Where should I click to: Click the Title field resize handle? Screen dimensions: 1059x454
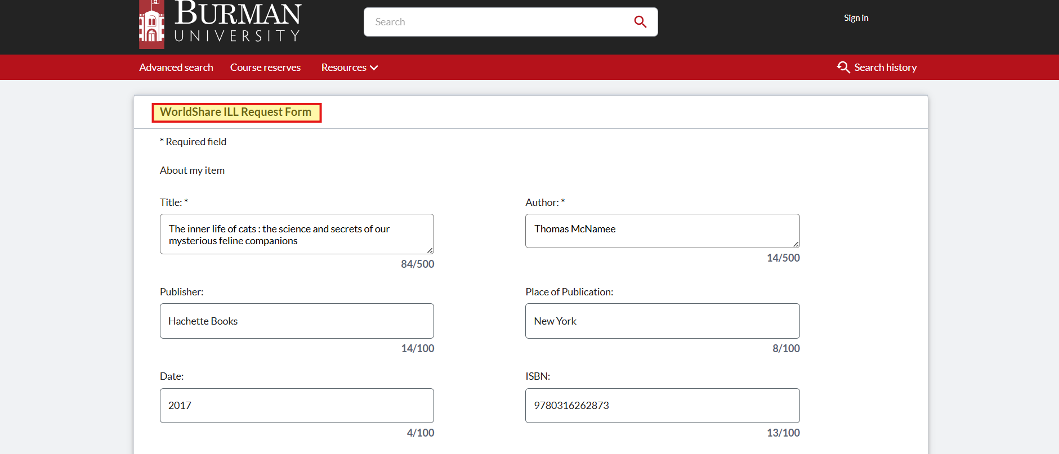click(x=430, y=250)
